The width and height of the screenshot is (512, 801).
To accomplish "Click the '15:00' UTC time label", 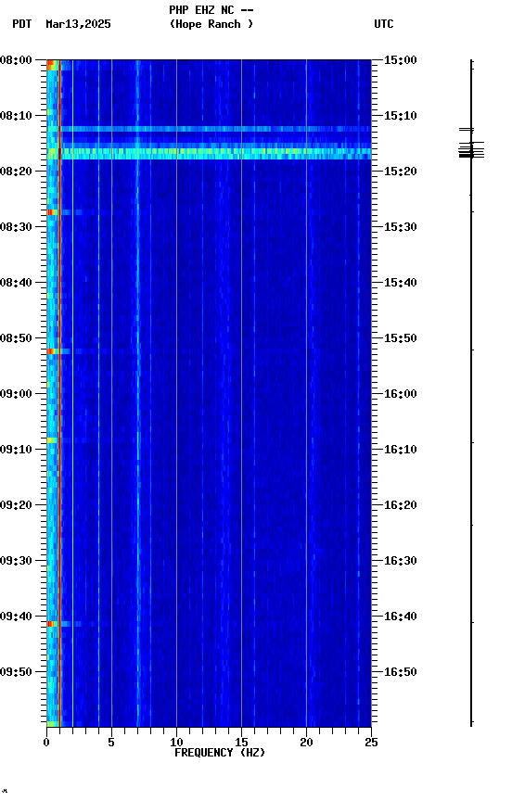I will (x=400, y=60).
